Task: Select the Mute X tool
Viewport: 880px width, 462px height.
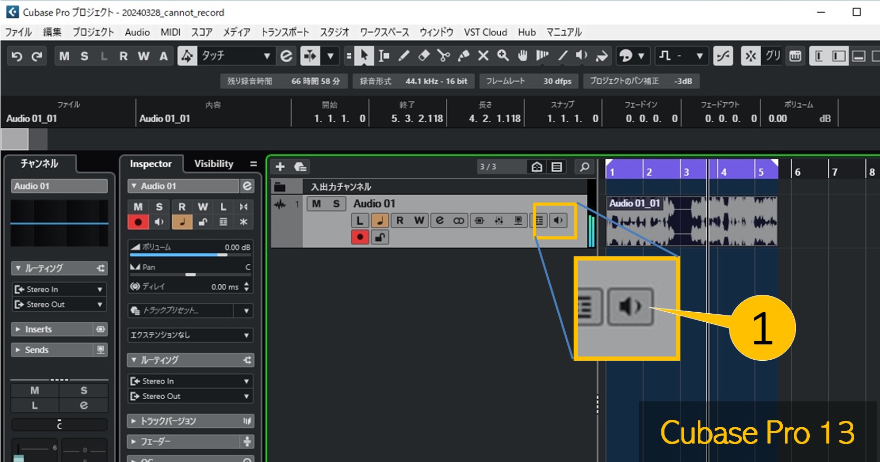Action: 483,55
